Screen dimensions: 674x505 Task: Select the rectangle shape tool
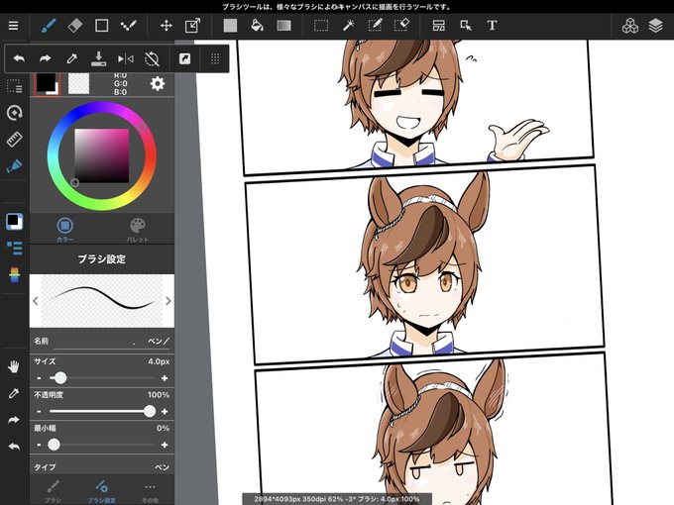pos(101,26)
